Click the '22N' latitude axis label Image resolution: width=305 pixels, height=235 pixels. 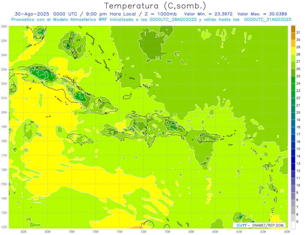point(4,84)
